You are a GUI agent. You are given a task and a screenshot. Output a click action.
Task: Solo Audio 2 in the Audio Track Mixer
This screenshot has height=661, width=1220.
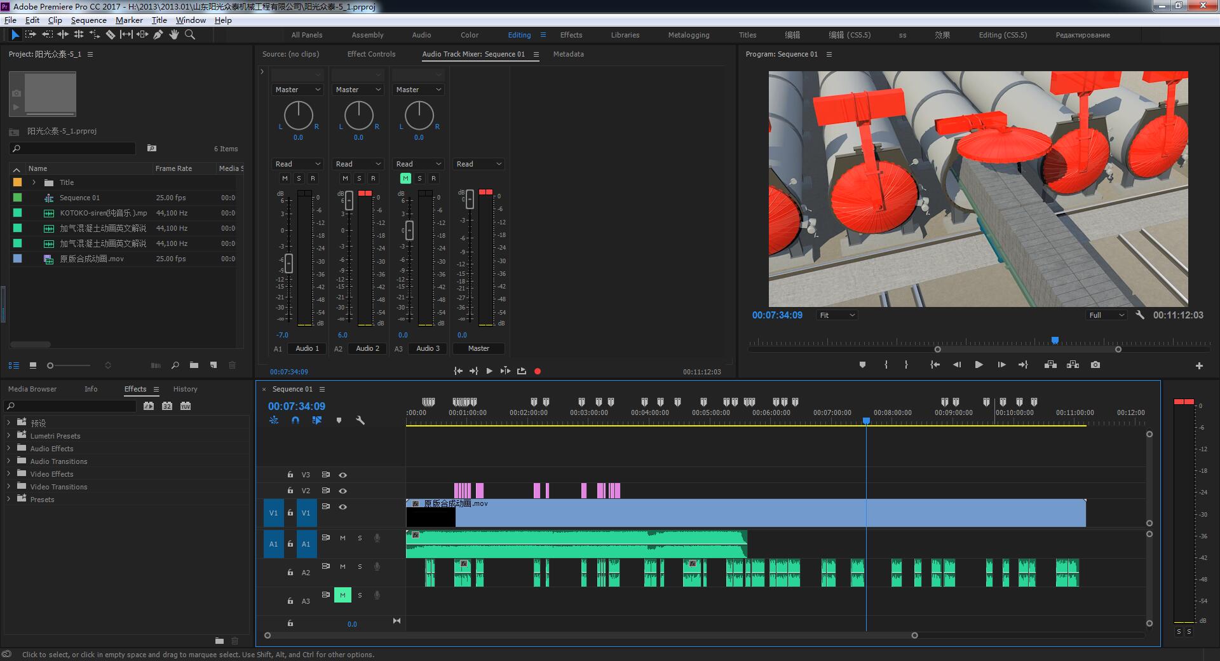359,179
